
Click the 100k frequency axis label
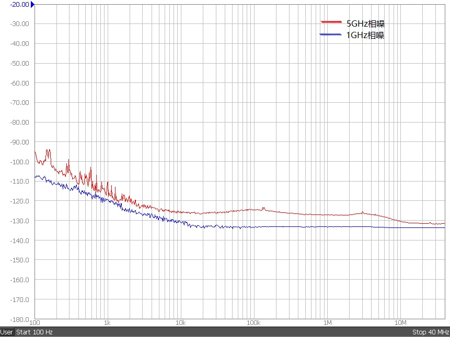253,323
